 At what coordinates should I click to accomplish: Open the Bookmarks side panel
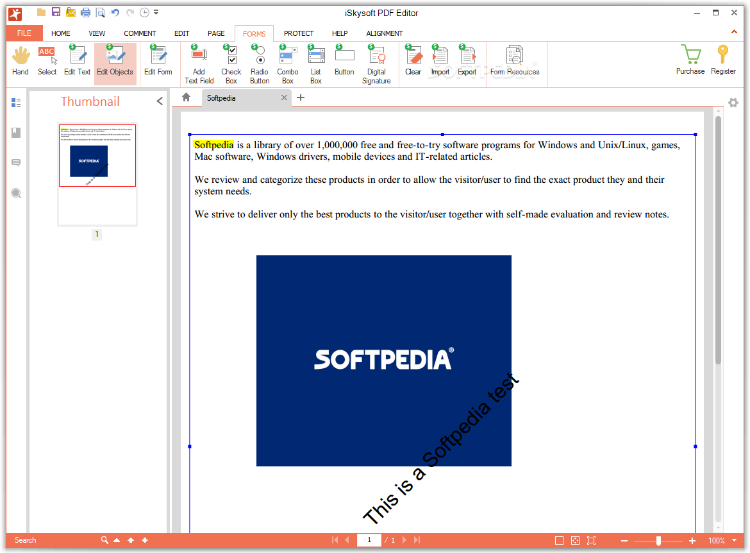pos(16,133)
